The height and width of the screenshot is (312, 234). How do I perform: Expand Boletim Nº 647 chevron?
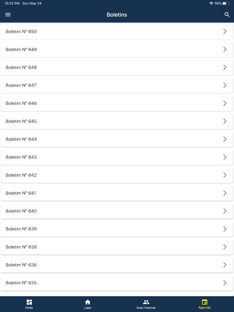(225, 85)
